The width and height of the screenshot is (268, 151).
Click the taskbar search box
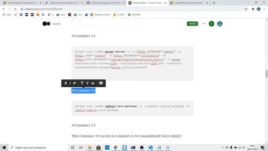38,147
